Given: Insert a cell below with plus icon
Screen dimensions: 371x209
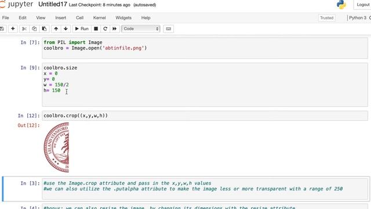Looking at the screenshot, I should tap(13, 28).
